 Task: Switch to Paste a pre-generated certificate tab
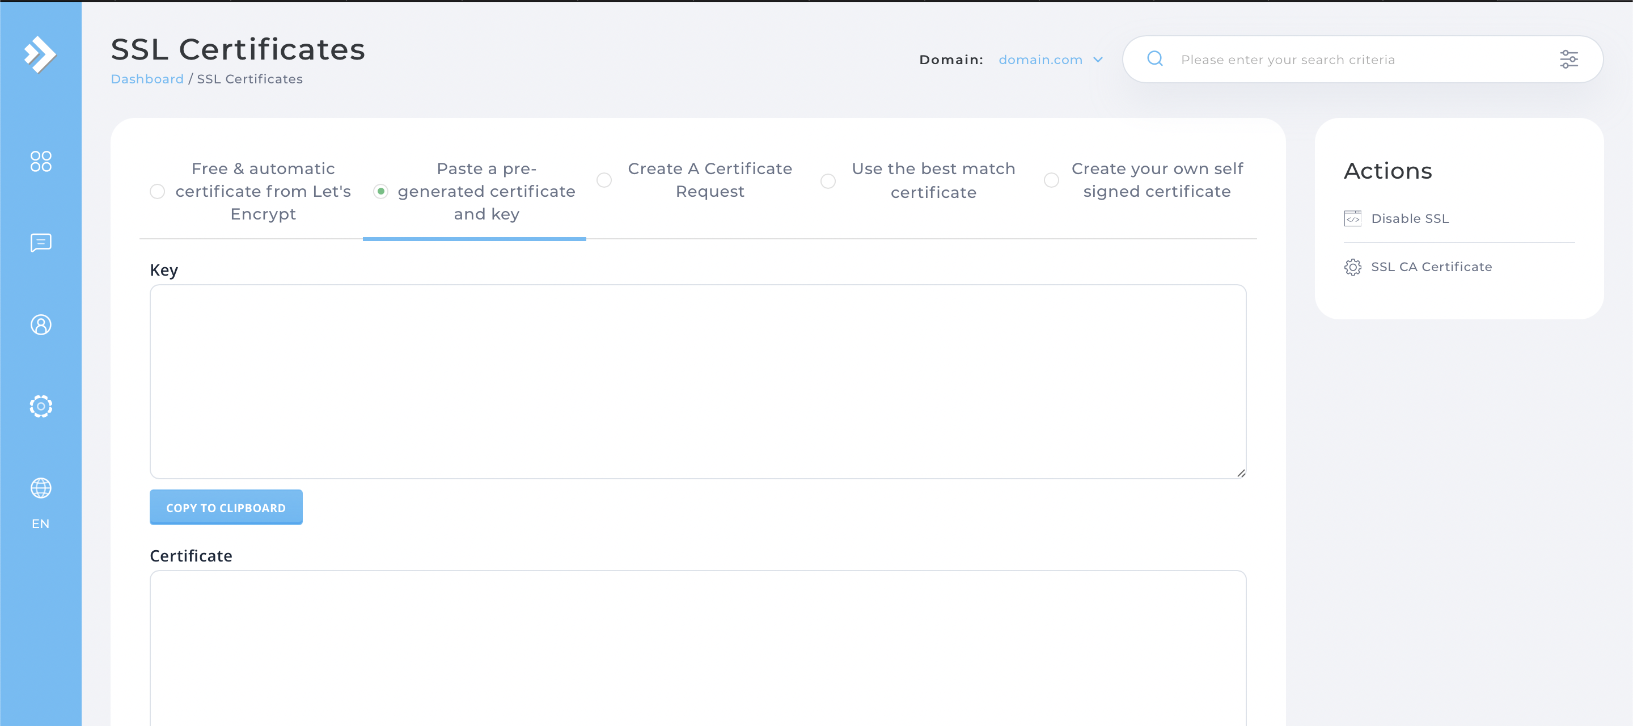coord(485,192)
